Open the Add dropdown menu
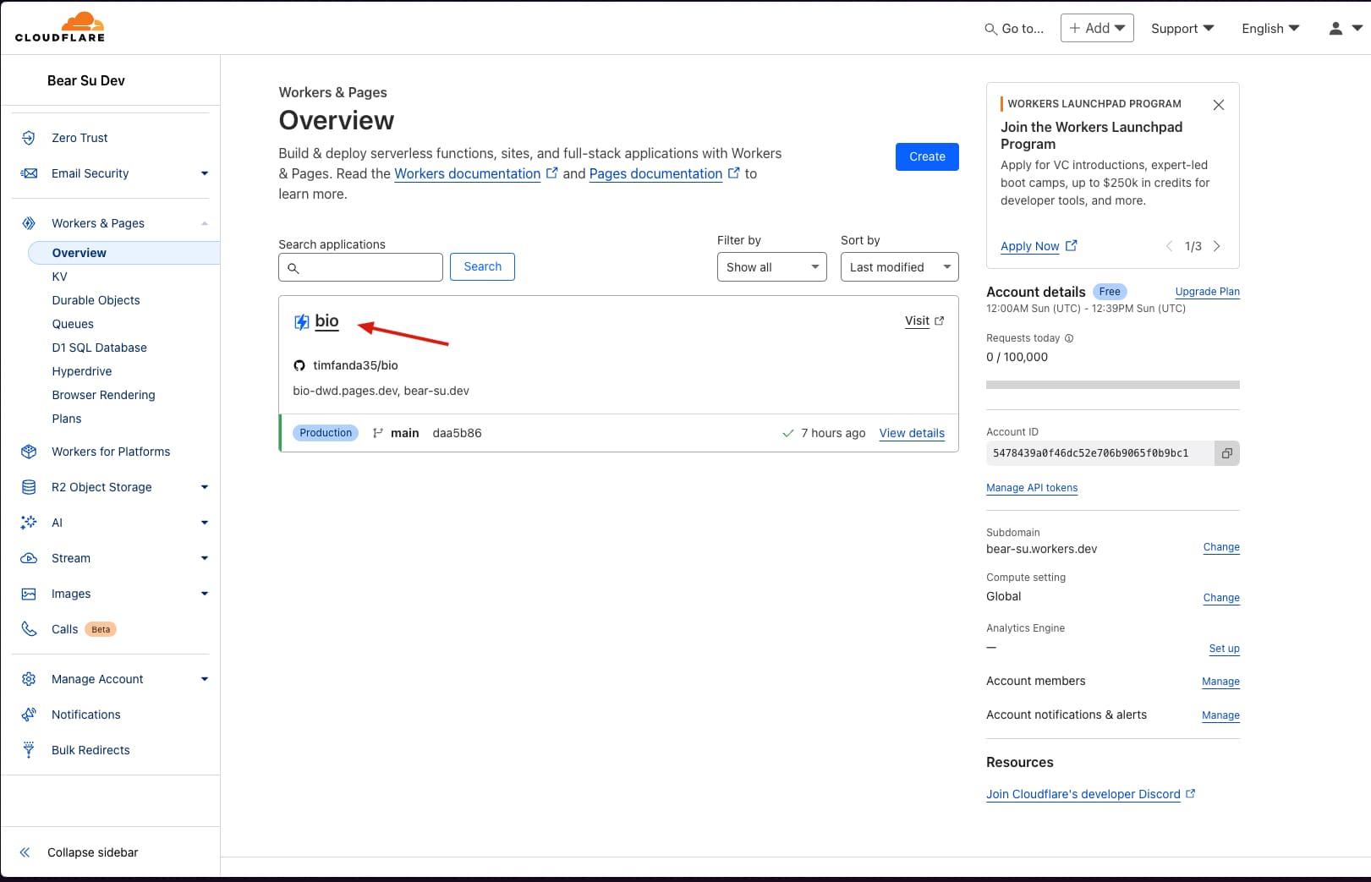Screen dimensions: 1371x882 (1097, 28)
